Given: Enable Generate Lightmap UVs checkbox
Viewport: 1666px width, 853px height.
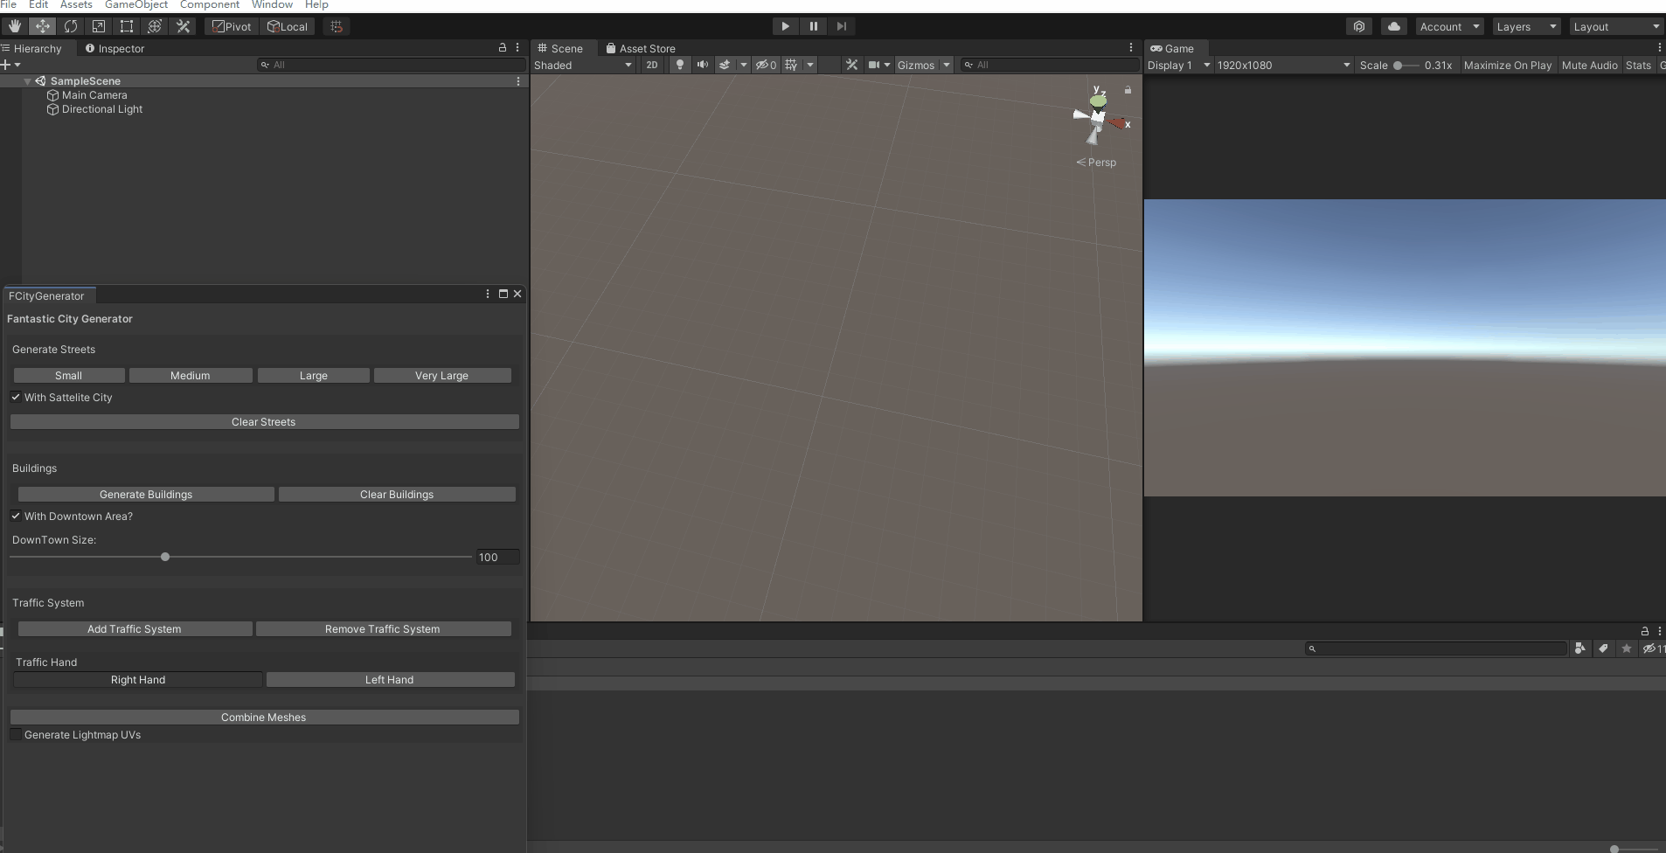Looking at the screenshot, I should [16, 734].
